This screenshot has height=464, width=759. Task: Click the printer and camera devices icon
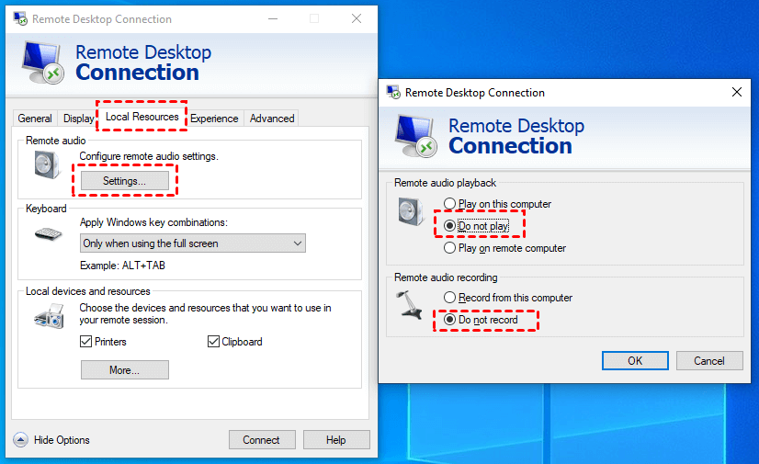click(x=50, y=316)
